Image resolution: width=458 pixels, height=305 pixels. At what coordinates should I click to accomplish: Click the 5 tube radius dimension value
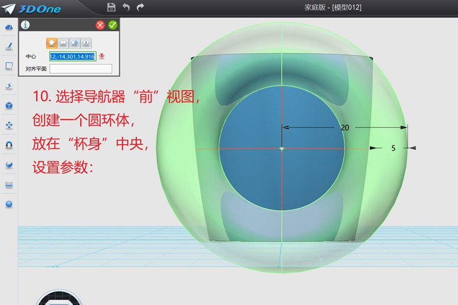tap(393, 148)
